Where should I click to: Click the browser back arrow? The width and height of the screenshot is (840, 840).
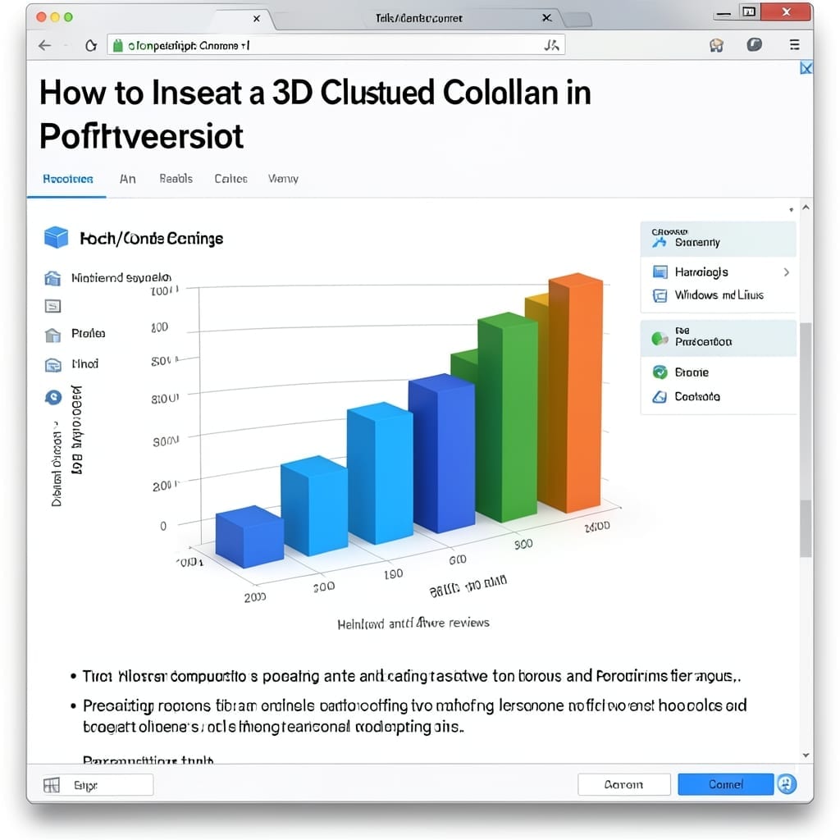(x=45, y=46)
